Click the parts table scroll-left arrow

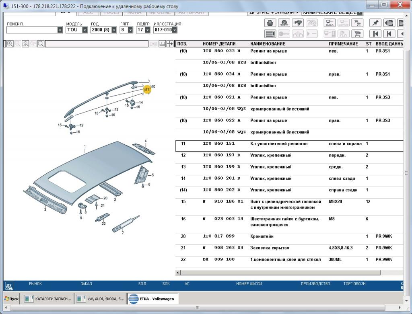click(x=178, y=273)
